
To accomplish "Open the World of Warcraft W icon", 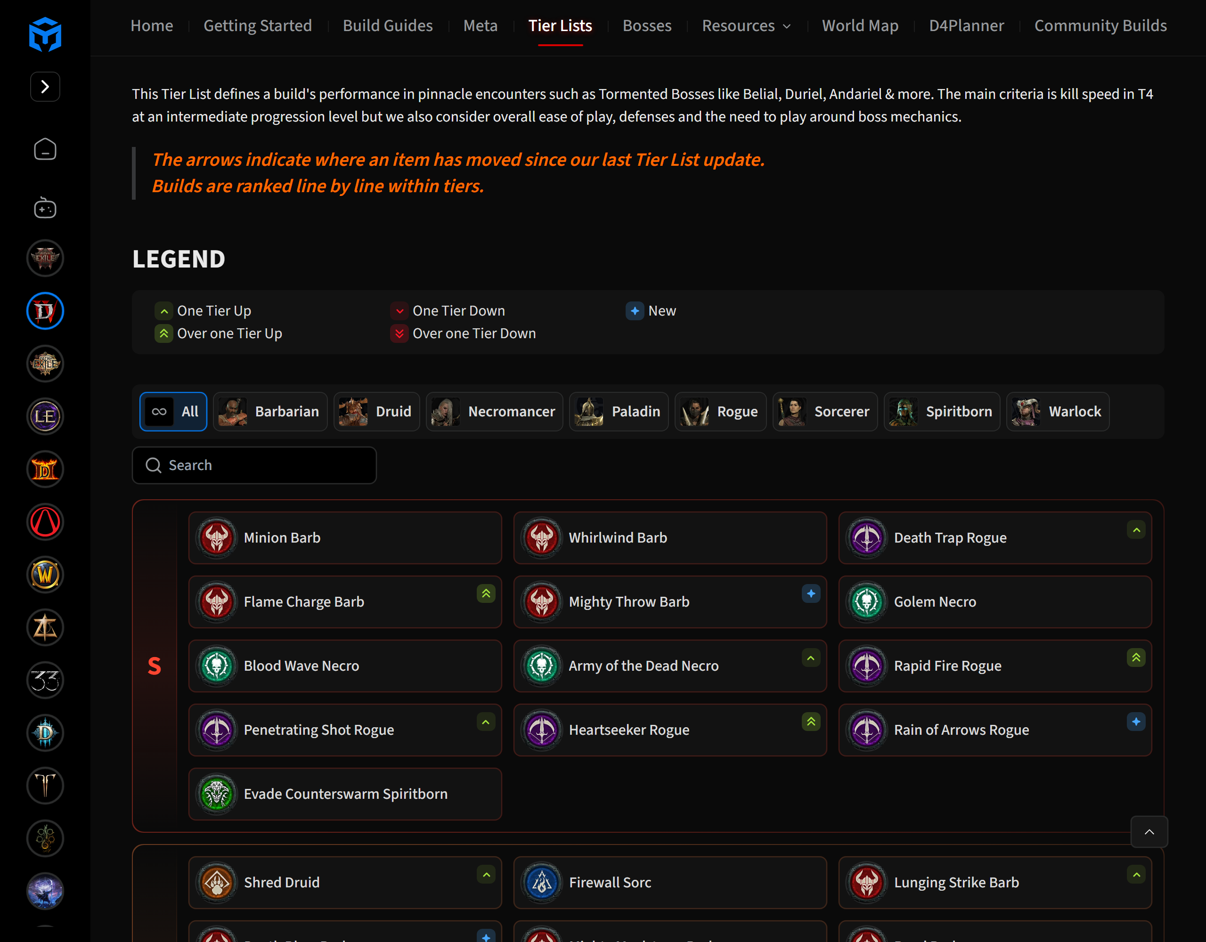I will tap(45, 575).
